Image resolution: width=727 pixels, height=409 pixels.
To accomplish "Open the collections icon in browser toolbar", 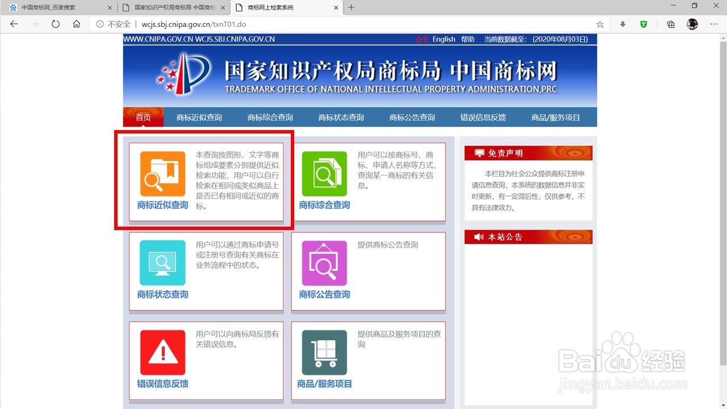I will click(671, 24).
